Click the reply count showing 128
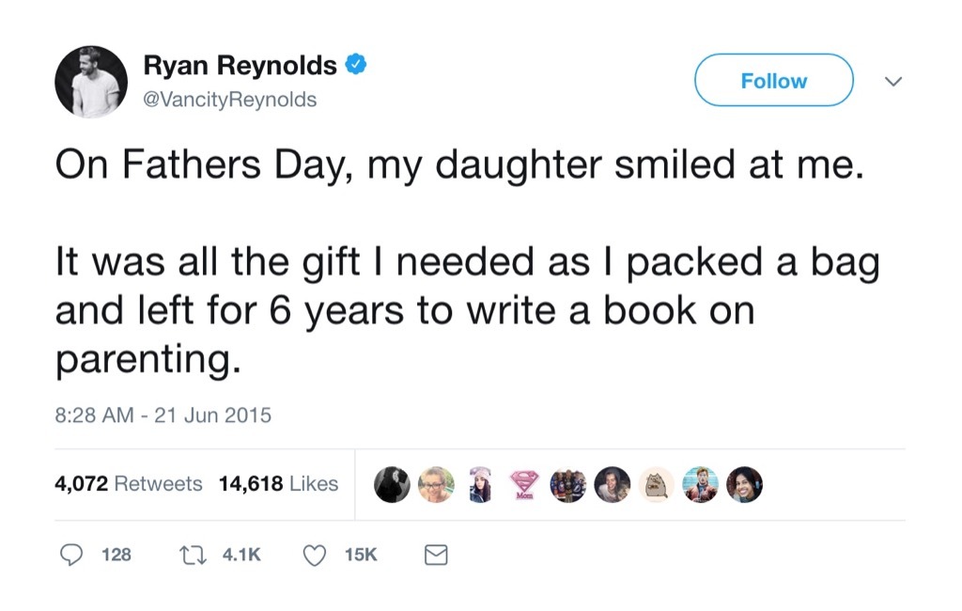The width and height of the screenshot is (962, 611). pyautogui.click(x=116, y=555)
